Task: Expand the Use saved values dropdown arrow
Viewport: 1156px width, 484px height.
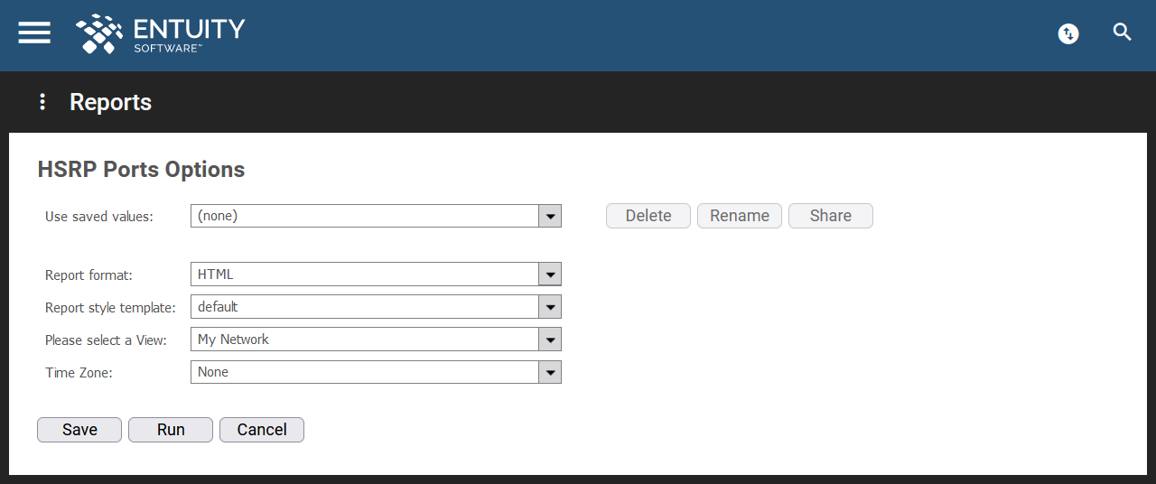Action: pyautogui.click(x=550, y=216)
